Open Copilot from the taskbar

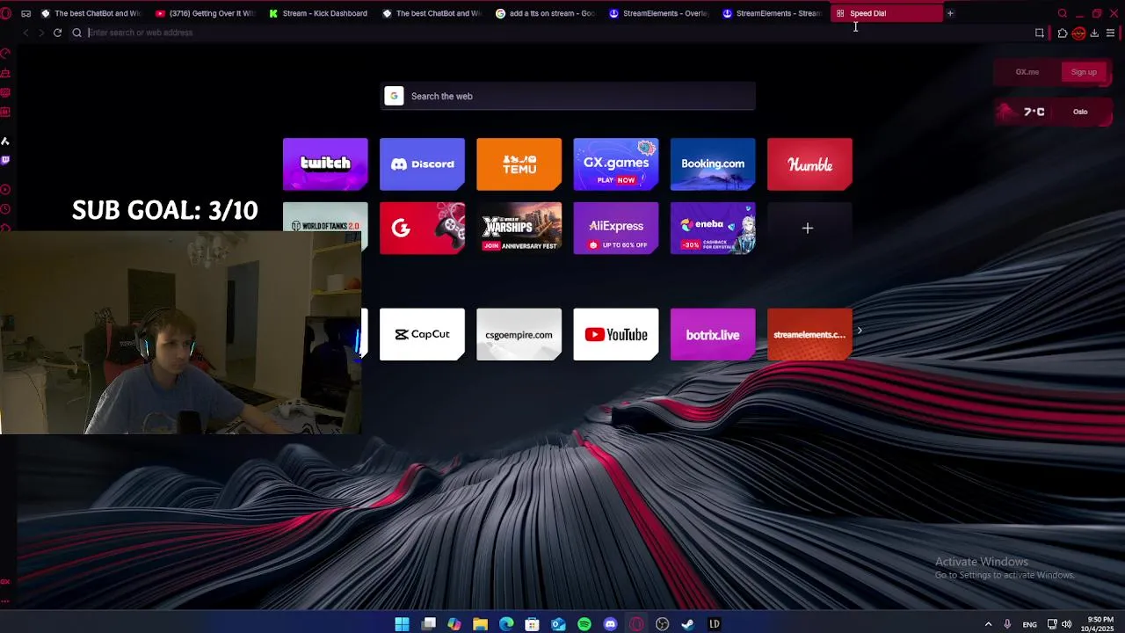454,624
